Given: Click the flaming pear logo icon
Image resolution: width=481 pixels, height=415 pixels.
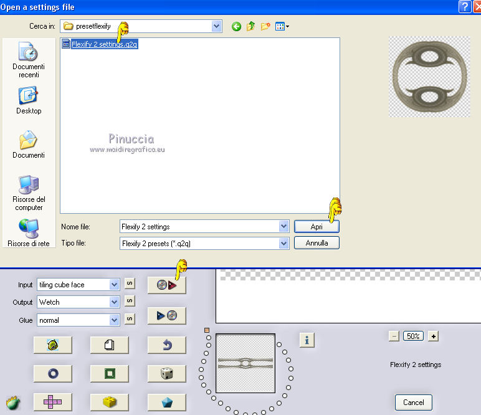Looking at the screenshot, I should point(13,403).
